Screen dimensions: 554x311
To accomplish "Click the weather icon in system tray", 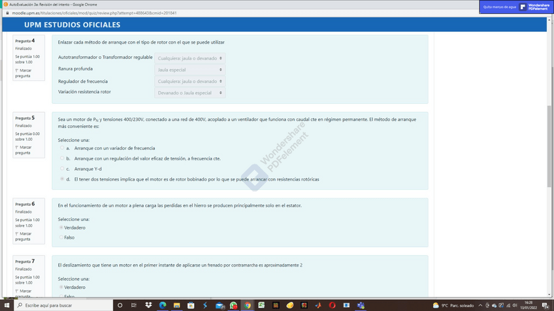I will click(x=436, y=305).
